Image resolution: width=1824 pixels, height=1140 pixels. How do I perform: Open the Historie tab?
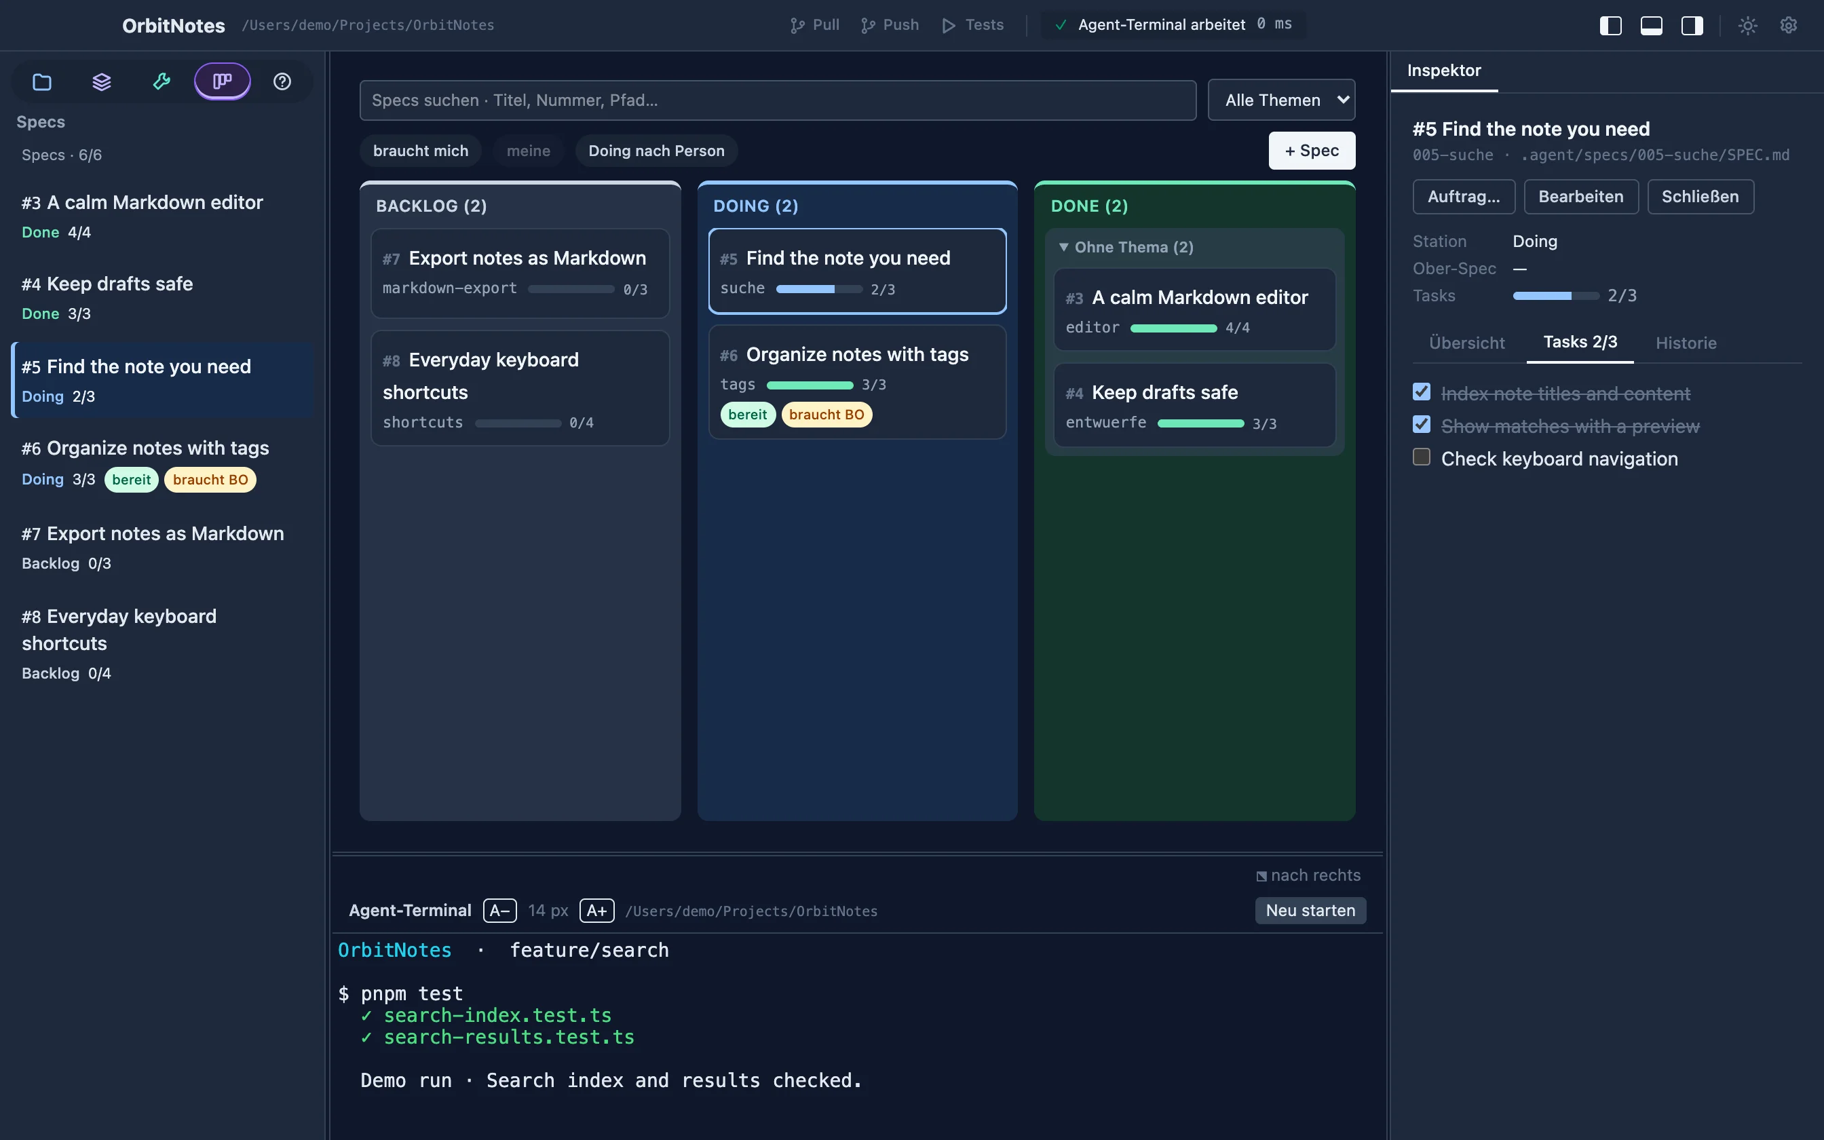(x=1686, y=343)
